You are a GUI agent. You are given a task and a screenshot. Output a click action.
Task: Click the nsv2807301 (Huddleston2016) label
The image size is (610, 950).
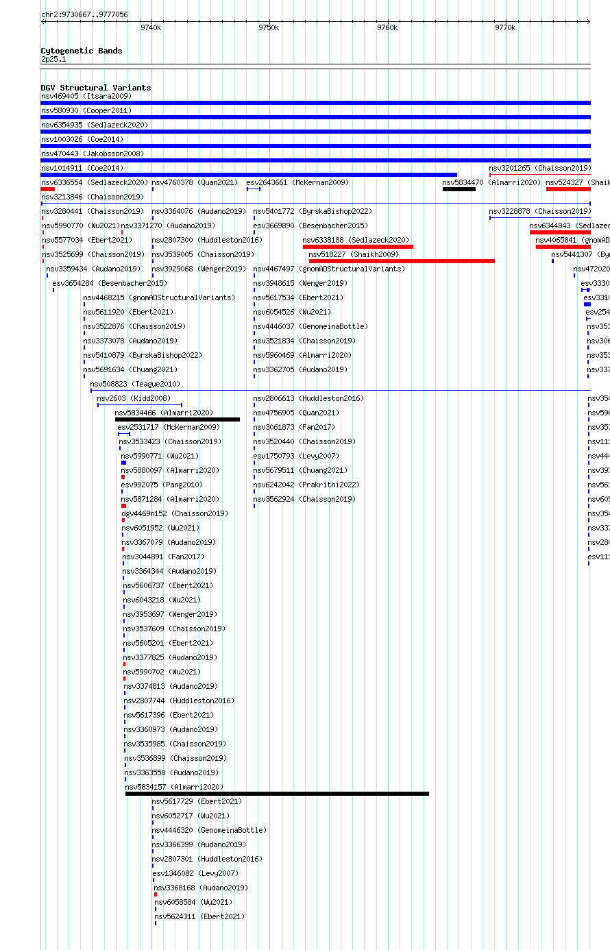pyautogui.click(x=208, y=859)
